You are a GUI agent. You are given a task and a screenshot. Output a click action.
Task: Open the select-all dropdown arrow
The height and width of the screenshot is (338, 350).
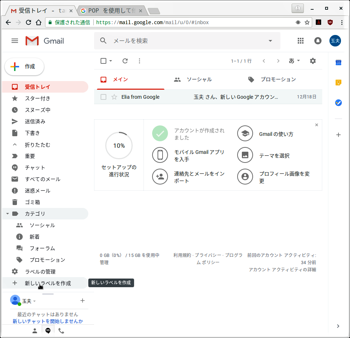[111, 61]
